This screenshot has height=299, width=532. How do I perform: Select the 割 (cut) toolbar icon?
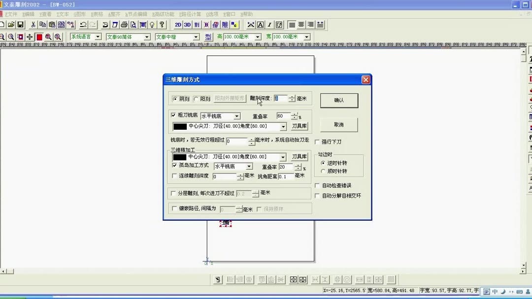pos(197,25)
